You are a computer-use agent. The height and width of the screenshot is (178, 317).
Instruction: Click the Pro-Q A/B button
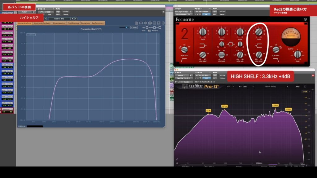[240, 87]
